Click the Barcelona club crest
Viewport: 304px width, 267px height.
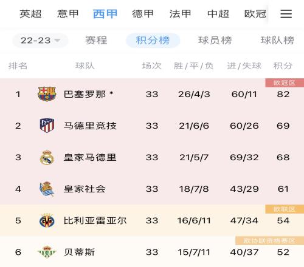pyautogui.click(x=47, y=94)
